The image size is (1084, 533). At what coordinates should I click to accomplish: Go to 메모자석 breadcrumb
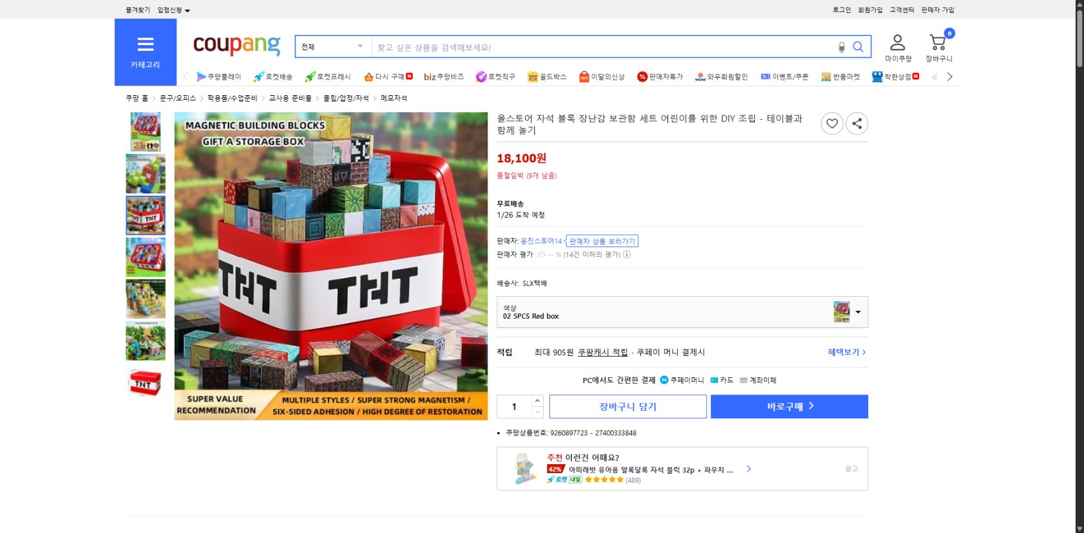click(394, 98)
